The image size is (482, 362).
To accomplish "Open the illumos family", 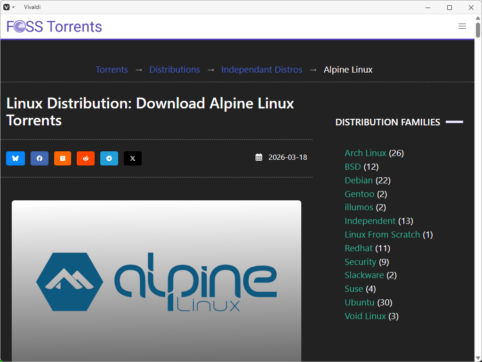I will coord(359,207).
